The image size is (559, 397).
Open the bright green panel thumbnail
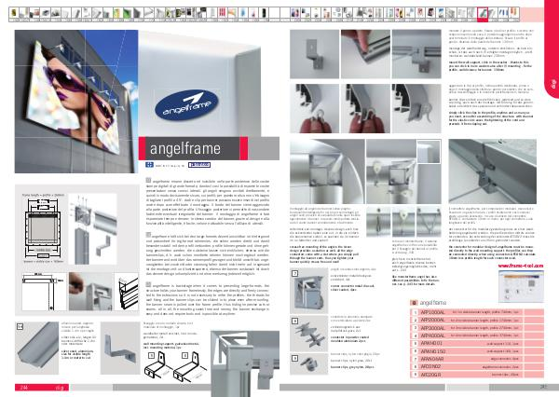[x=128, y=14]
